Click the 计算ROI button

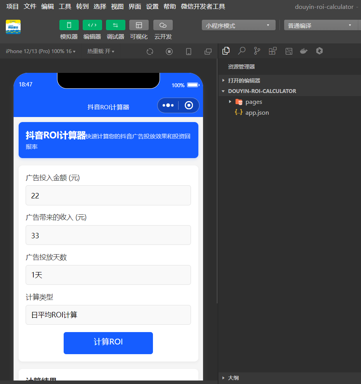pyautogui.click(x=108, y=343)
